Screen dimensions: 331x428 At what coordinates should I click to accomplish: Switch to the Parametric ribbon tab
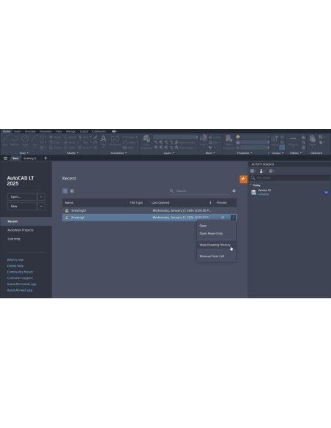(x=45, y=131)
